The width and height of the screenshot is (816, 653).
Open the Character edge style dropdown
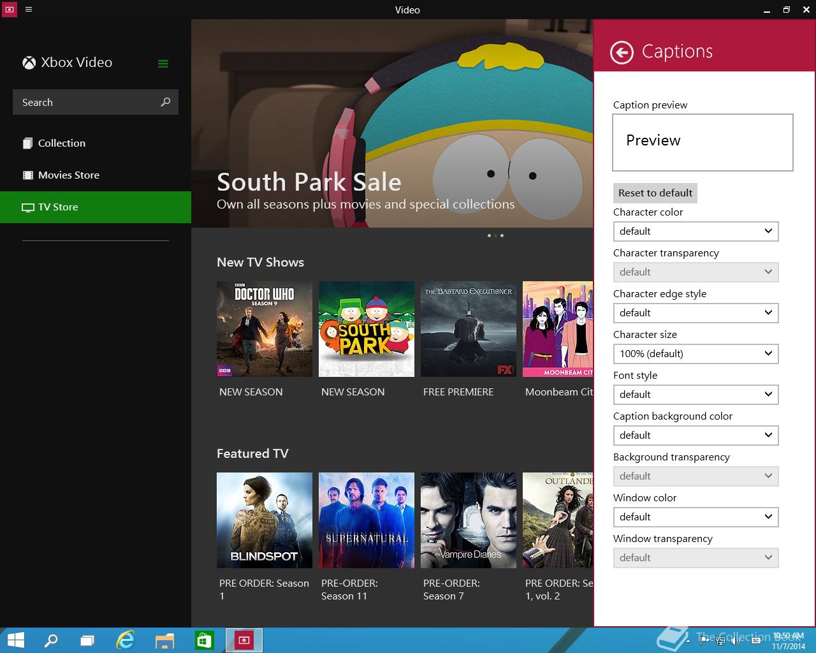click(x=696, y=312)
